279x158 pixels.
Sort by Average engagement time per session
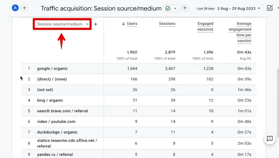[240, 32]
